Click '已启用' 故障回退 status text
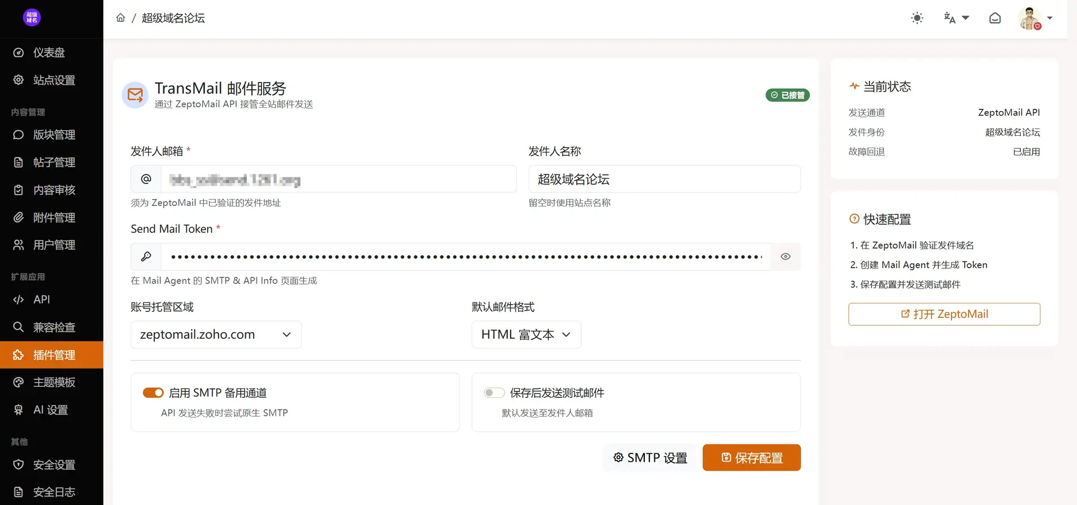 [x=1026, y=151]
